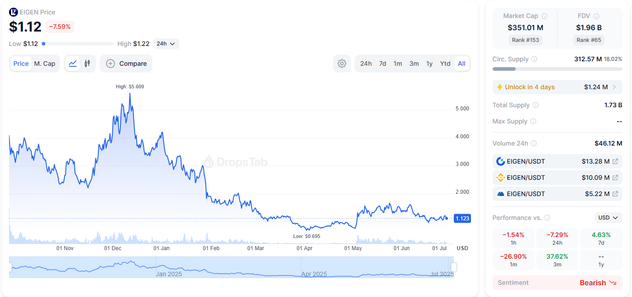Click the $46.12 M volume value
Viewport: 632px width, 297px height.
tap(609, 143)
